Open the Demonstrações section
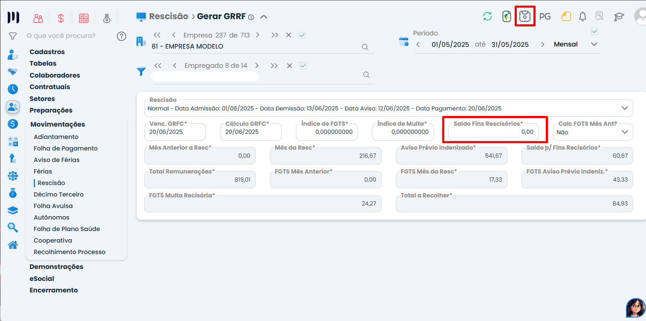 (x=56, y=267)
